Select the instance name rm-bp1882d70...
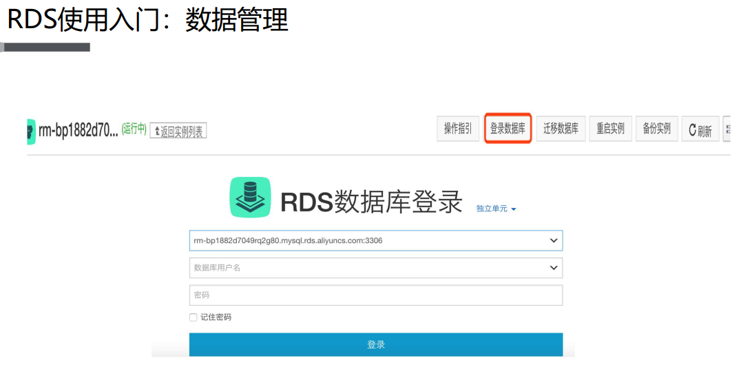Screen dimensions: 741x367 (x=79, y=131)
